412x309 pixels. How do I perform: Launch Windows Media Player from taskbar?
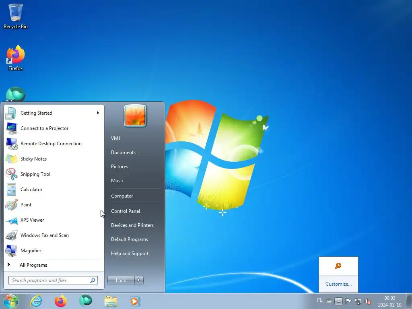coord(135,301)
